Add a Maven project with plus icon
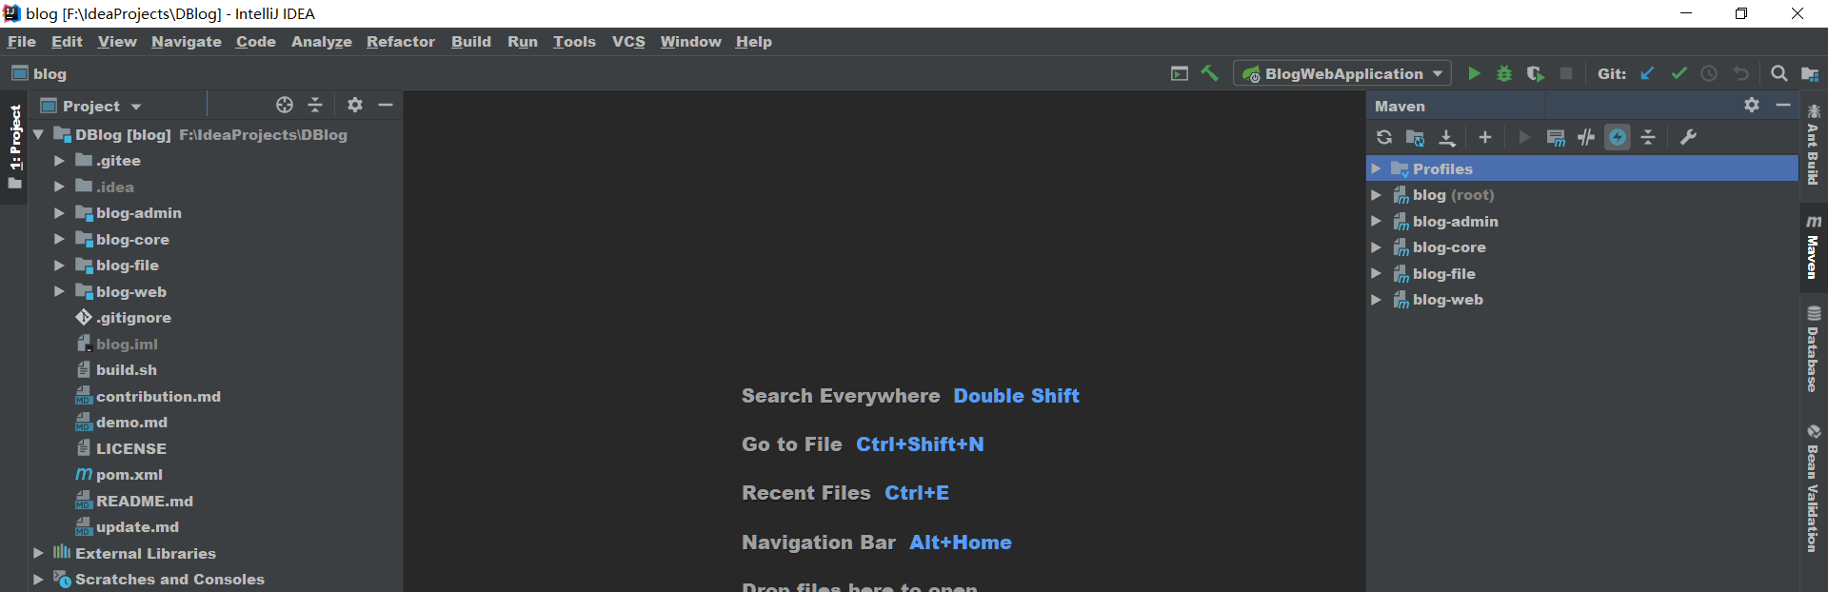 tap(1485, 137)
